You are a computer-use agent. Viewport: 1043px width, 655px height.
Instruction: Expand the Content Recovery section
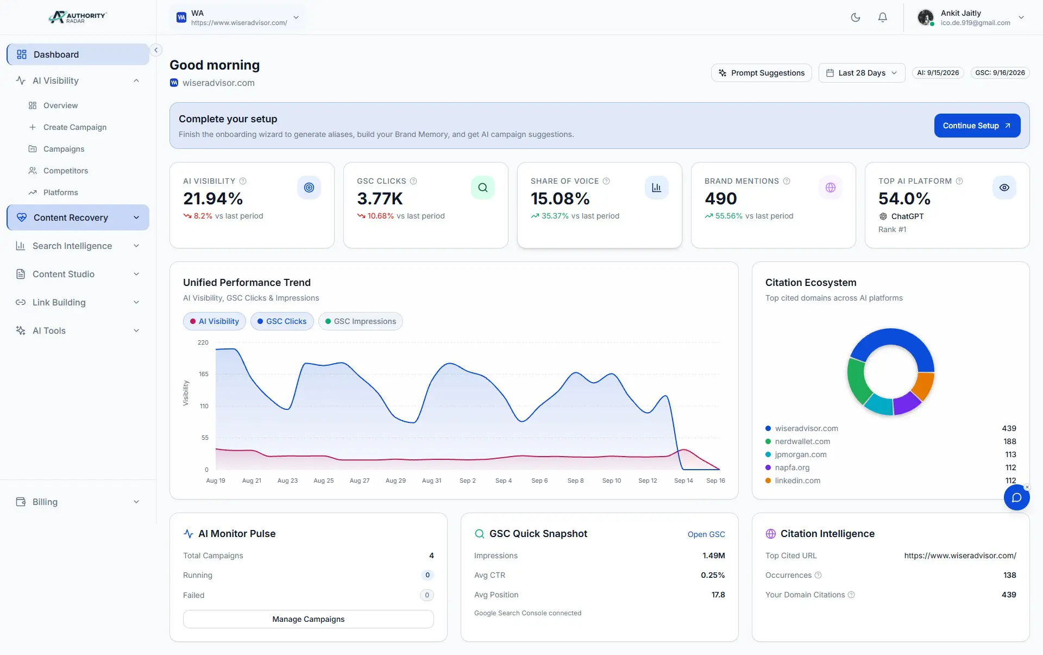(78, 217)
